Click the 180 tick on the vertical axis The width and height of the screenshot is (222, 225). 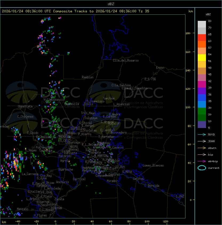188,33
